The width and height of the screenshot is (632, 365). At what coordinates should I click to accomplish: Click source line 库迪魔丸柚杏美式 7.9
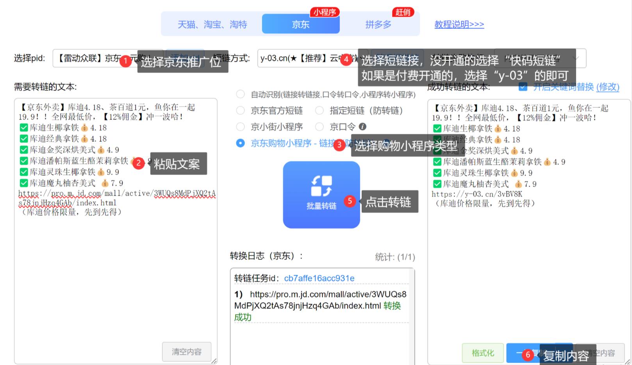(x=71, y=183)
